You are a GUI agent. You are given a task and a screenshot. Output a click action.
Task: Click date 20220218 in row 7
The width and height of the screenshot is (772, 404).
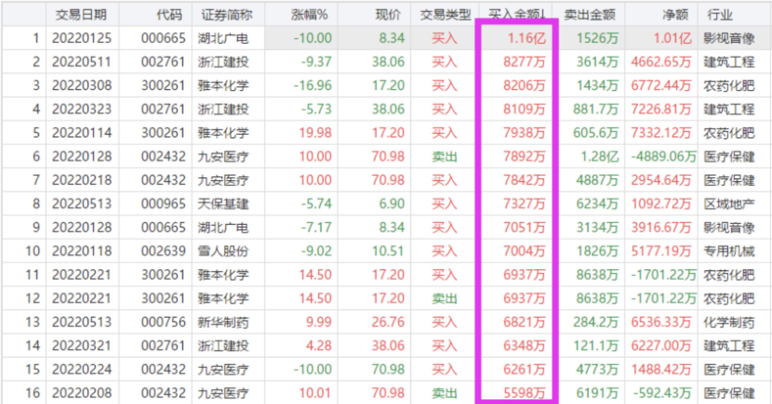click(x=82, y=180)
